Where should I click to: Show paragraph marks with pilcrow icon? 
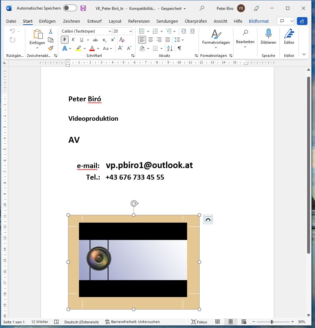tap(179, 48)
